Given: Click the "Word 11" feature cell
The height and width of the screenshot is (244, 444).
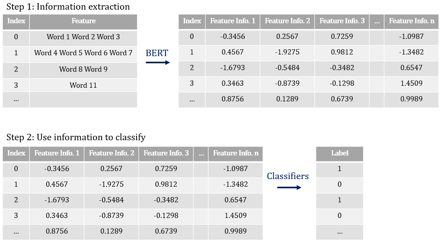Looking at the screenshot, I should point(83,85).
